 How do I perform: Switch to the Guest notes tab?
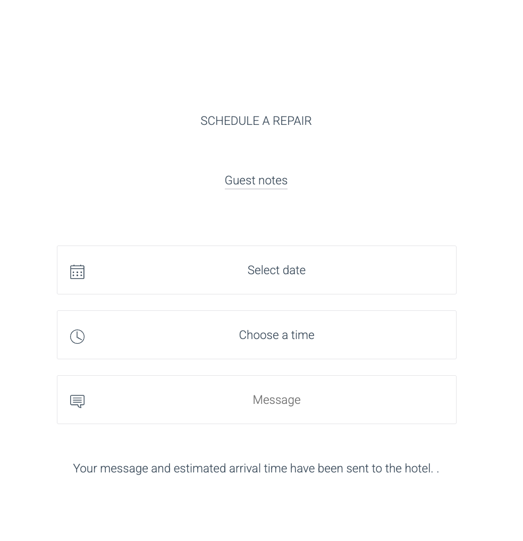click(256, 181)
